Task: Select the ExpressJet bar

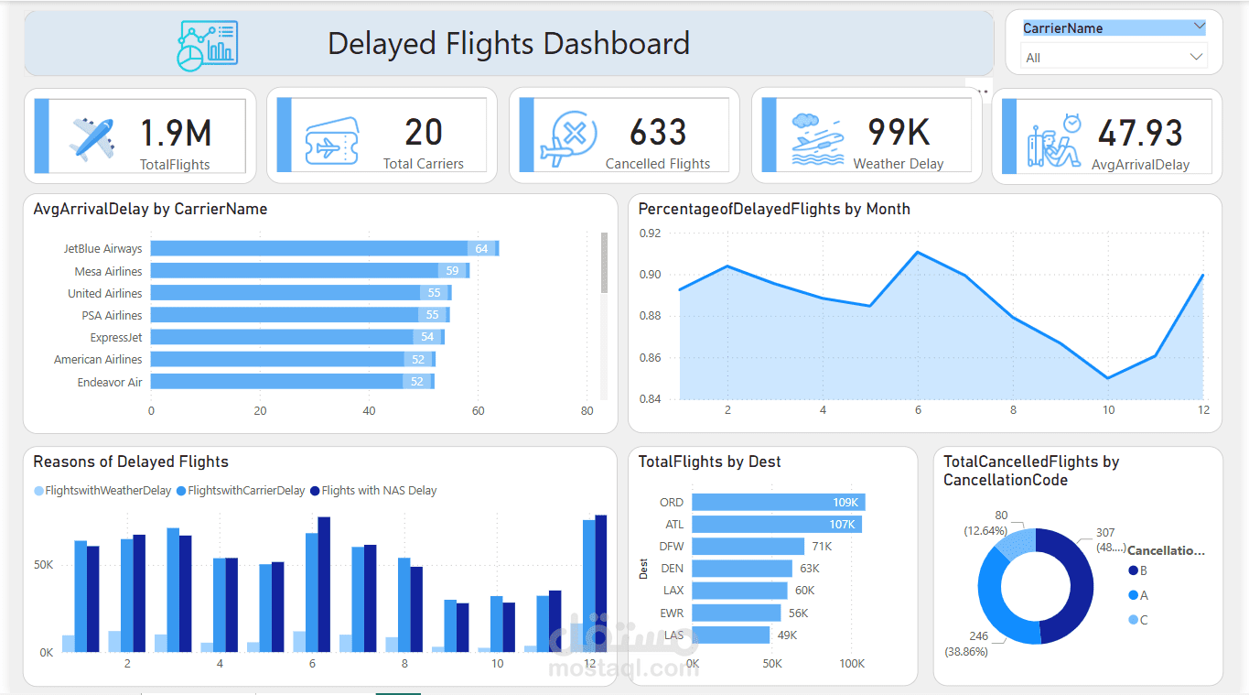Action: 297,336
